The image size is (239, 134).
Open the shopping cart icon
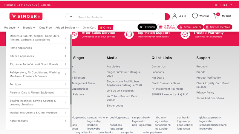tap(216, 16)
